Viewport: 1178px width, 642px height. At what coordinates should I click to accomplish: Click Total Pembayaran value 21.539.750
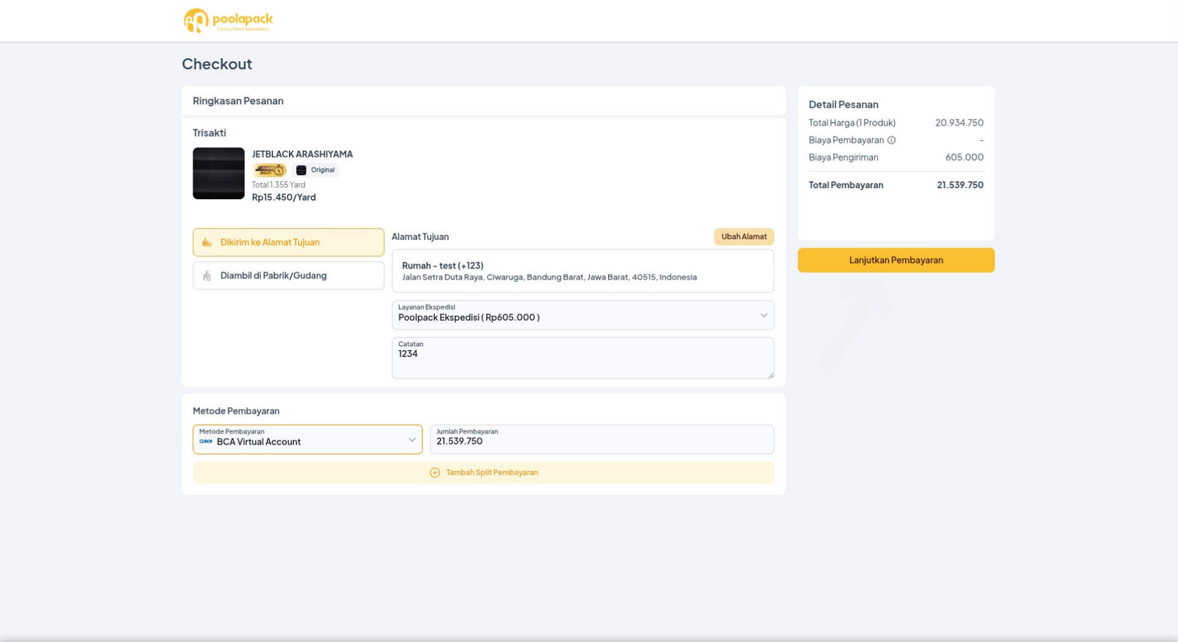[960, 185]
